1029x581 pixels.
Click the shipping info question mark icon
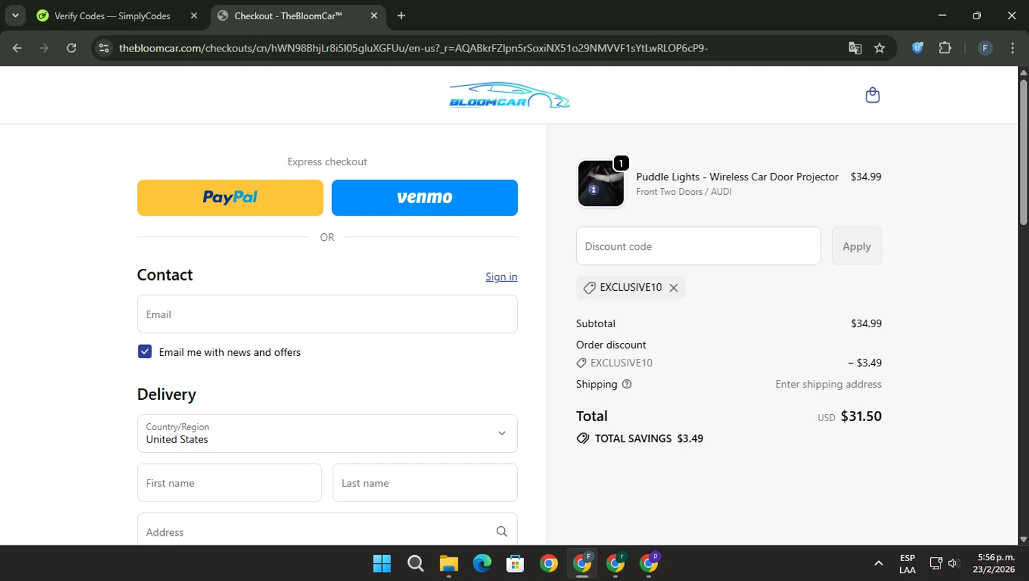626,384
